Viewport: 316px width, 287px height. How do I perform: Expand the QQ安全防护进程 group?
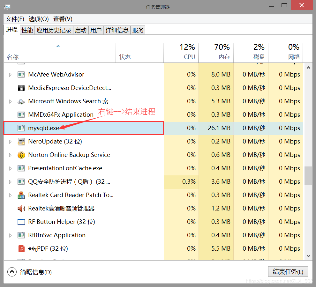[10, 182]
